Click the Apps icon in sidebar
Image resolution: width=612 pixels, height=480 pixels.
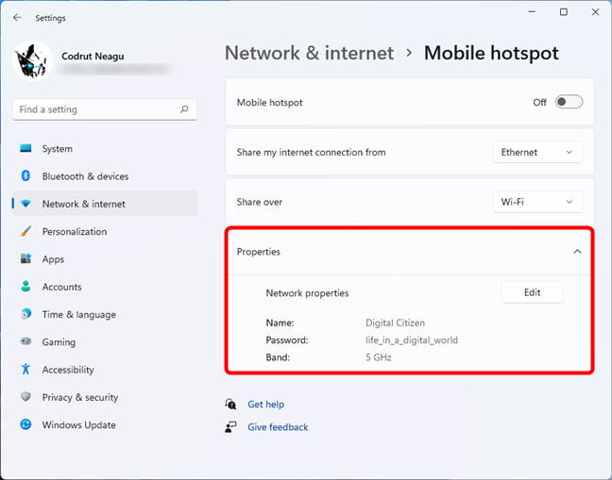25,259
